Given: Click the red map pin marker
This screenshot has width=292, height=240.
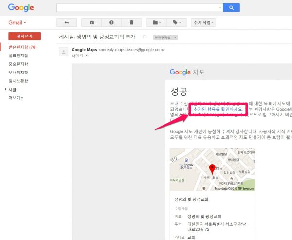Looking at the screenshot, I should [x=212, y=169].
